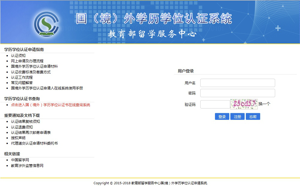This screenshot has height=189, width=300.
Task: Click the 忘密 forgot password button
Action: tap(253, 117)
